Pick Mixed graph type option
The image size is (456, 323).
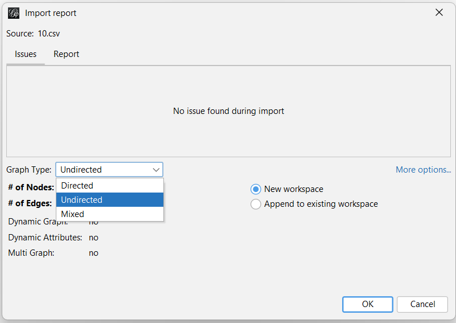click(110, 214)
